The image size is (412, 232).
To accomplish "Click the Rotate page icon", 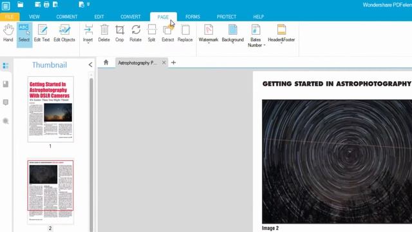I will pos(136,33).
